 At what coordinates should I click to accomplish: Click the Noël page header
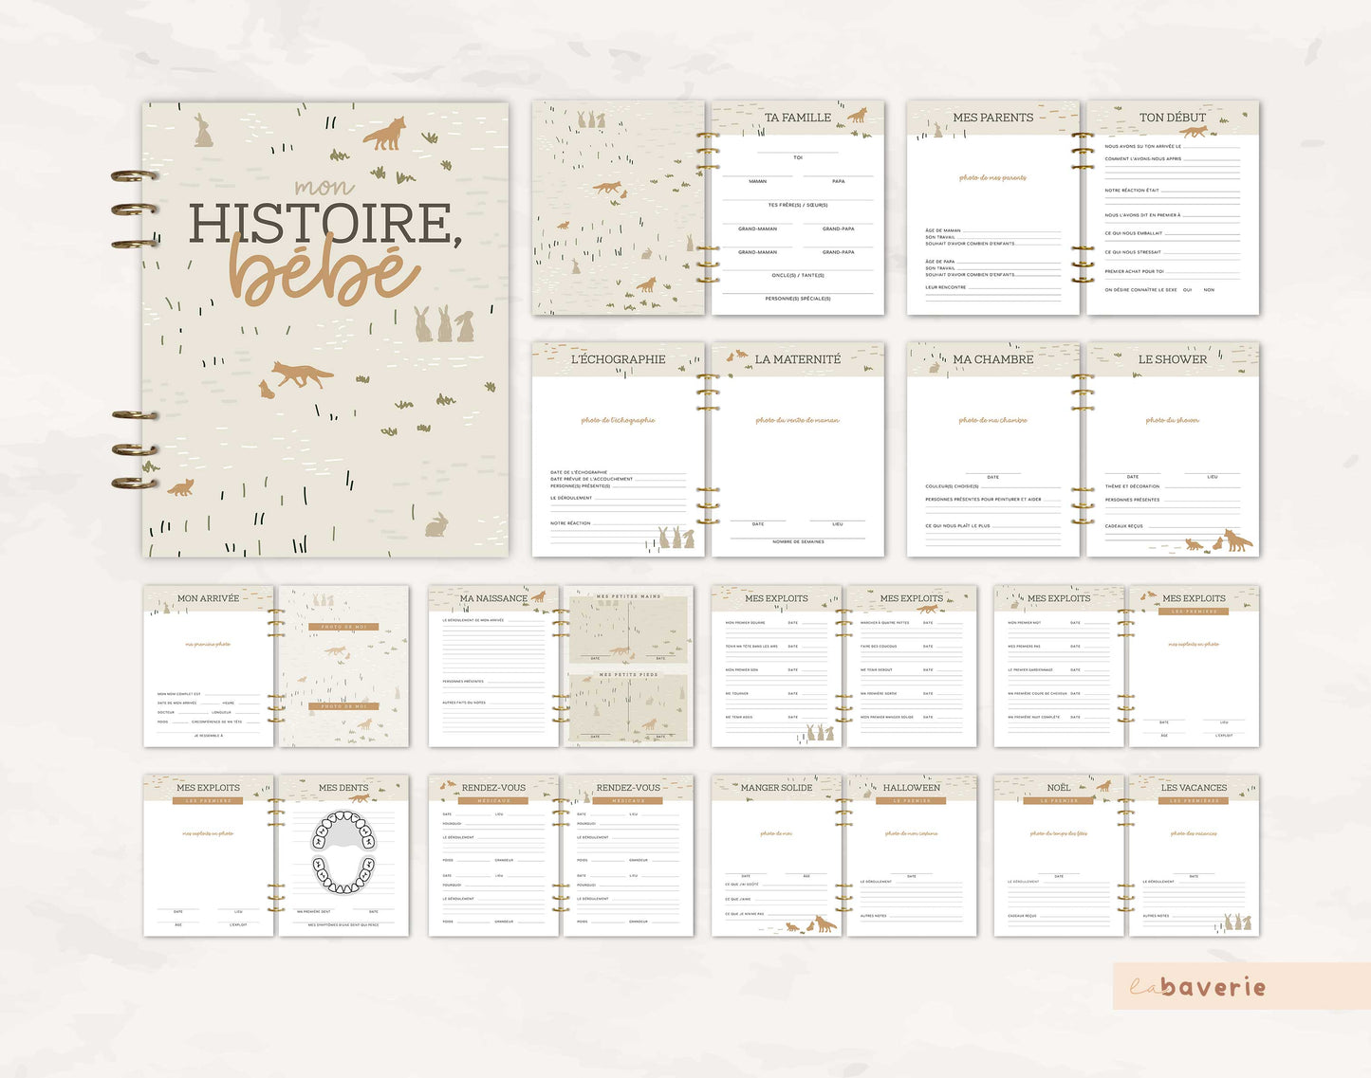click(x=1058, y=788)
